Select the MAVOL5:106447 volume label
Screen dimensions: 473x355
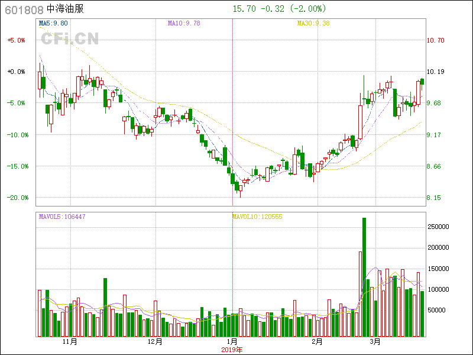[x=62, y=217]
